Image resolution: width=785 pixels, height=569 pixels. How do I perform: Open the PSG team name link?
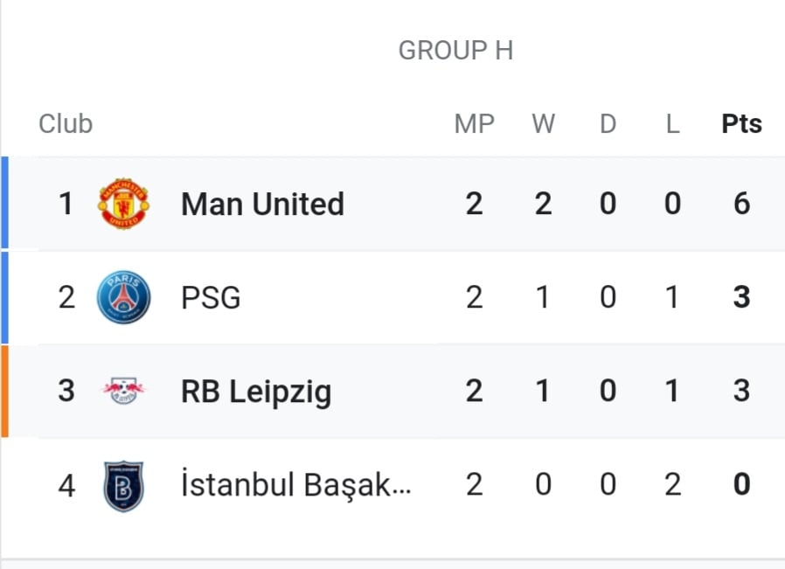tap(211, 298)
